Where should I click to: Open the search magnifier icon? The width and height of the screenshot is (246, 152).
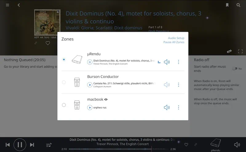tap(238, 5)
